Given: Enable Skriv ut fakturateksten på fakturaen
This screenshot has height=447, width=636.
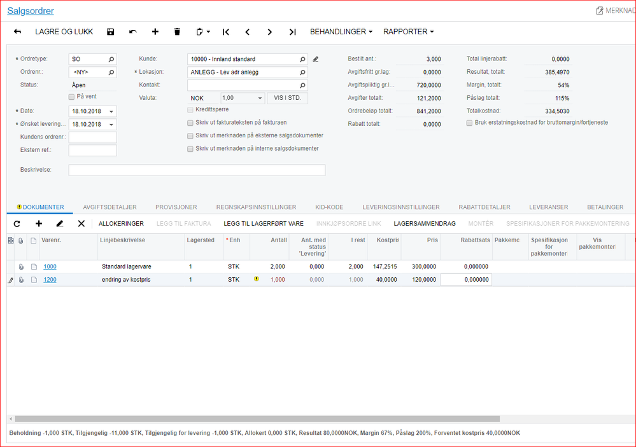Looking at the screenshot, I should point(190,123).
